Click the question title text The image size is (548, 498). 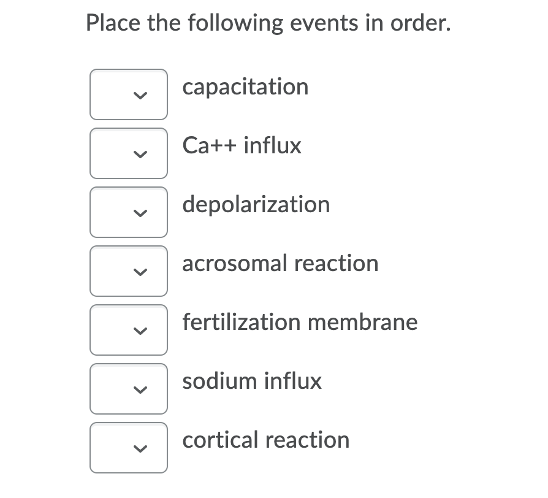(268, 22)
